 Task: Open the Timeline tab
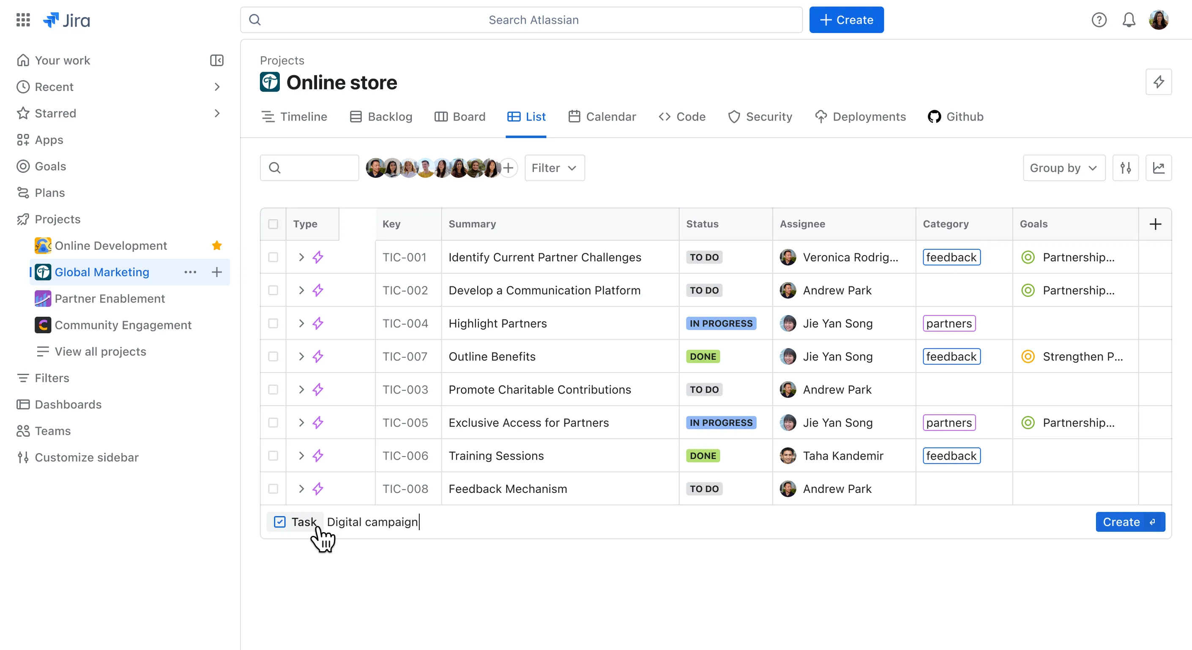click(295, 117)
